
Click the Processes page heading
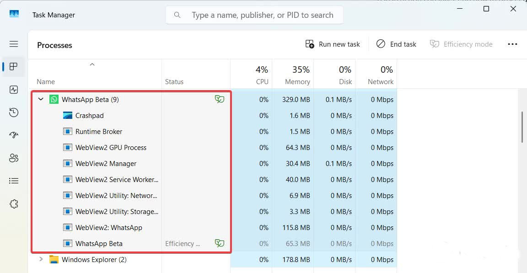point(54,45)
